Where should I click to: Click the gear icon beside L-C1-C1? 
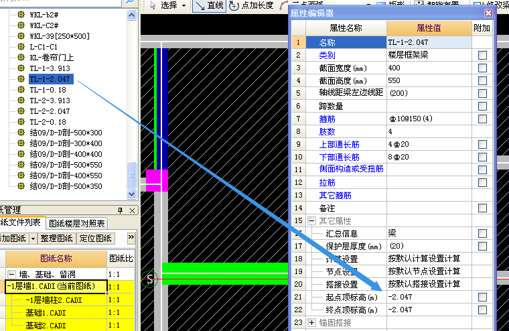point(21,47)
